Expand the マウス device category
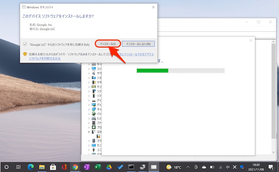The image size is (279, 172). 89,141
